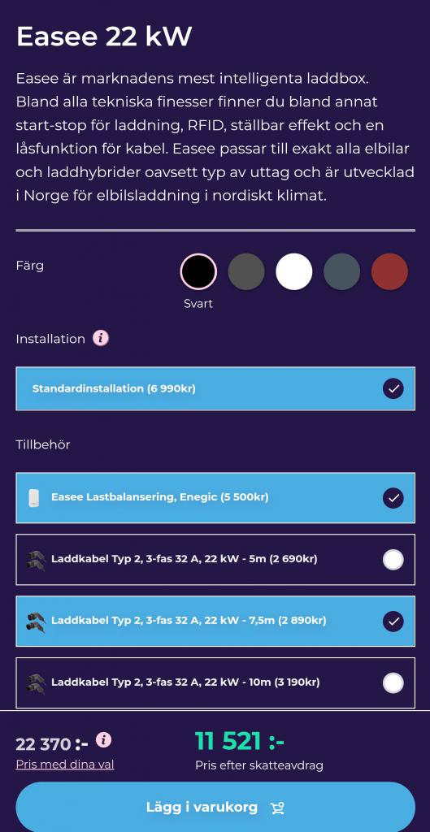Choose the dark gray color swatch
This screenshot has height=832, width=430.
tap(246, 271)
